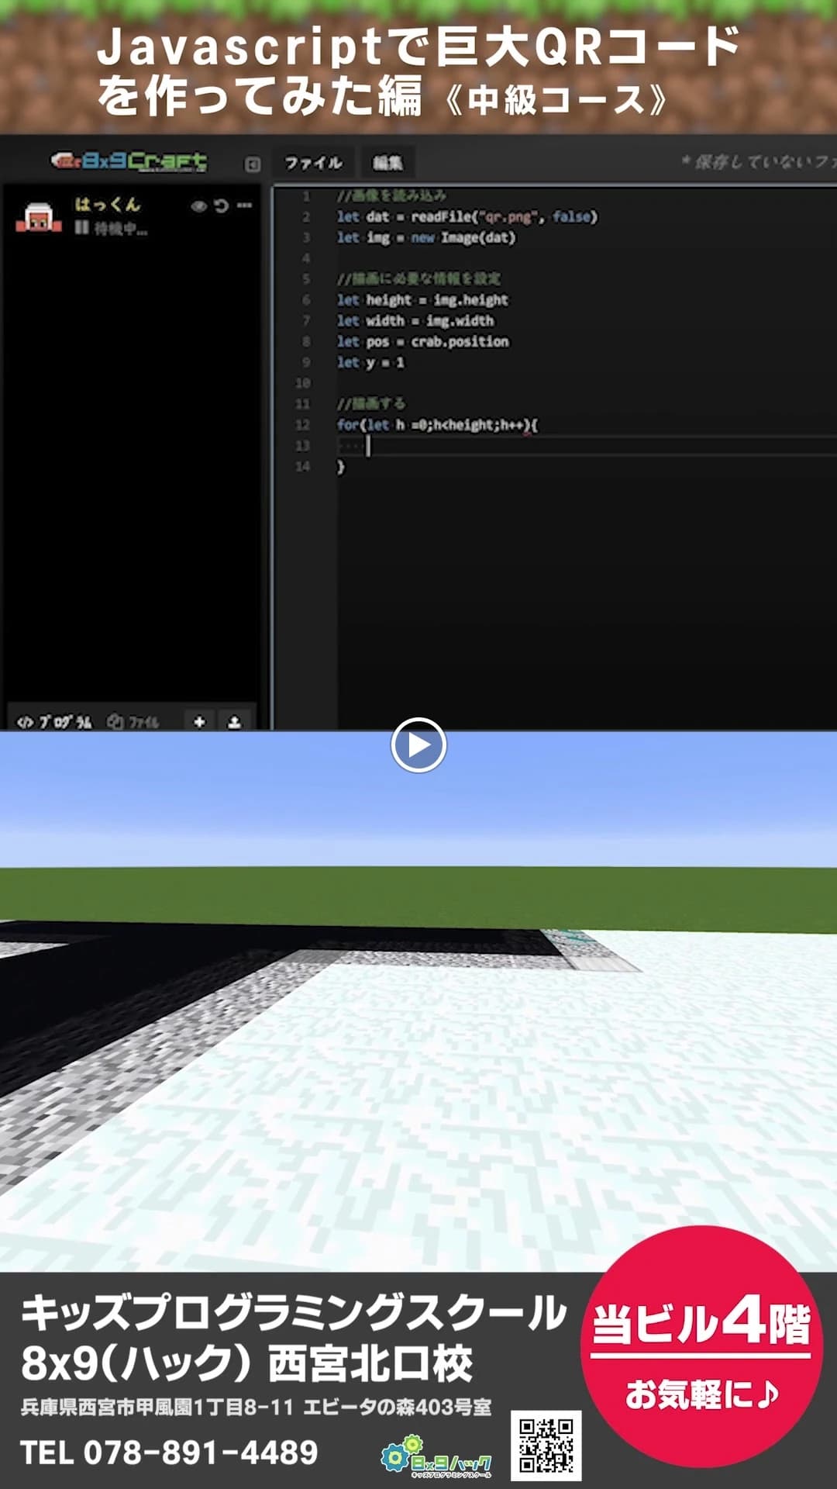Click the plus icon to add a program
This screenshot has height=1489, width=837.
coord(199,721)
